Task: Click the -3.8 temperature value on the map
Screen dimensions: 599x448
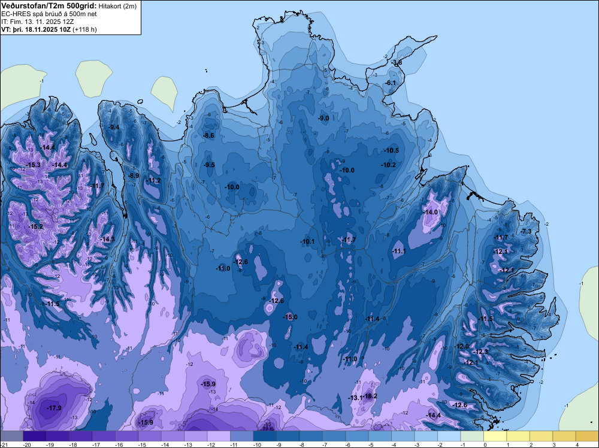Action: (x=397, y=63)
